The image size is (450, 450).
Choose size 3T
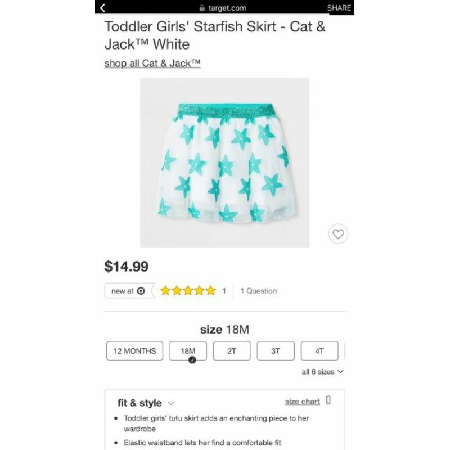tap(276, 351)
